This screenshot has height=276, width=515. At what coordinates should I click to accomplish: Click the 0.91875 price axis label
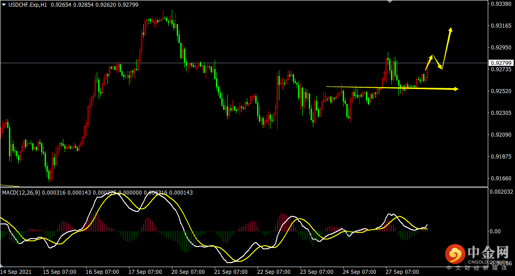[501, 157]
